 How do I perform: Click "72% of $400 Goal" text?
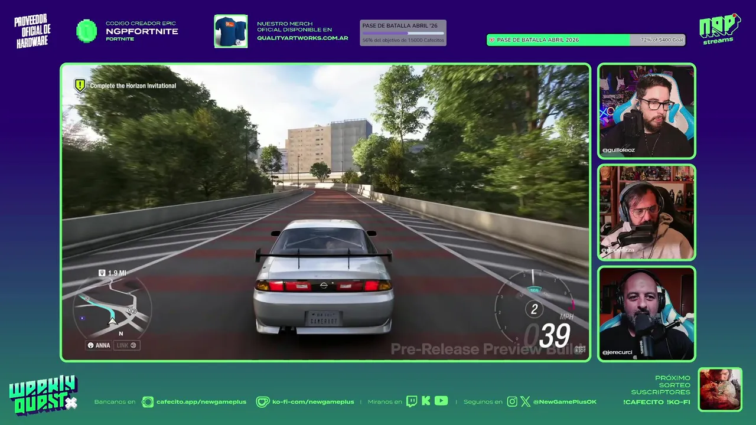pyautogui.click(x=662, y=40)
